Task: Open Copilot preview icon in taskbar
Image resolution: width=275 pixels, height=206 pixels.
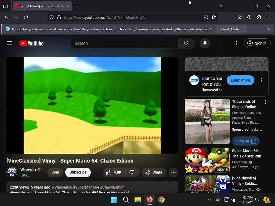Action: coord(266,200)
